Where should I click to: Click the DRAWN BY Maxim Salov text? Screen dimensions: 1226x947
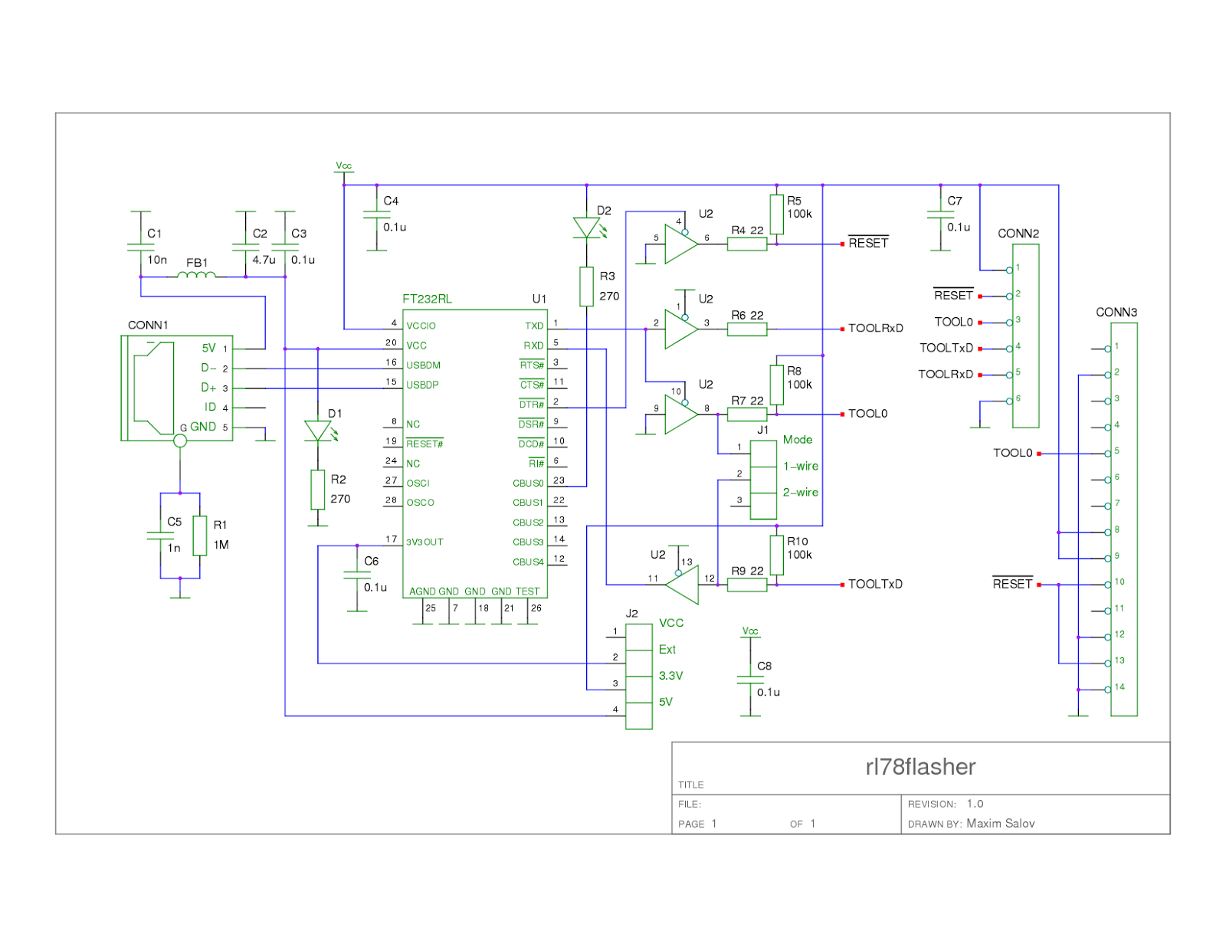coord(969,823)
